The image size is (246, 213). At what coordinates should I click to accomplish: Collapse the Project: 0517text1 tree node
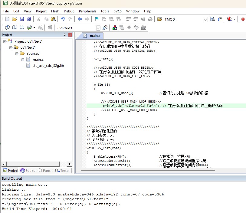5,41
